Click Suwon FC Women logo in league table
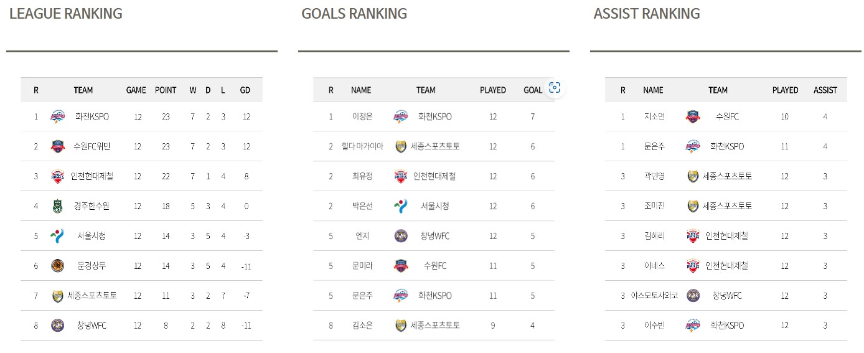 click(57, 146)
